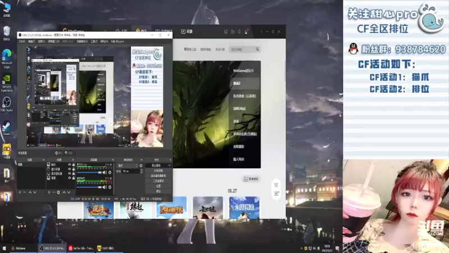This screenshot has height=253, width=449.
Task: Move source up in Sources panel
Action: tap(64, 192)
